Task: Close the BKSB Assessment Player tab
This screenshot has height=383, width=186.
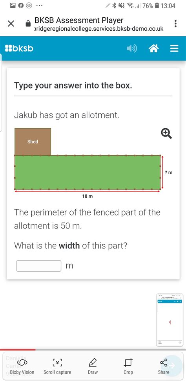Action: (11, 24)
